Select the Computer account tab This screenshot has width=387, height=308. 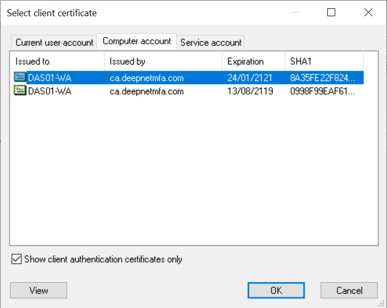(x=136, y=41)
